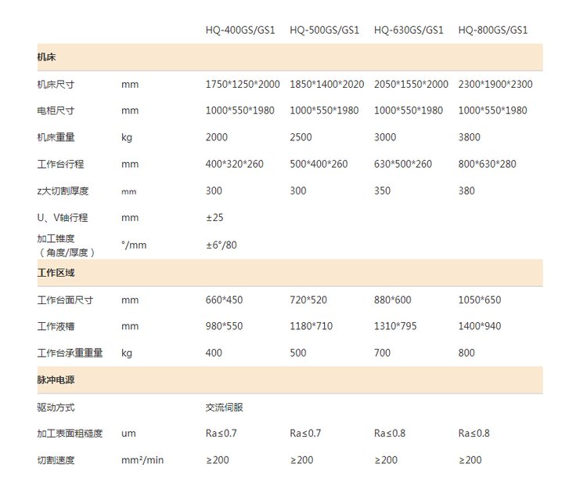Select the HQ-800GS/GS1 model header
The height and width of the screenshot is (497, 587).
(493, 31)
